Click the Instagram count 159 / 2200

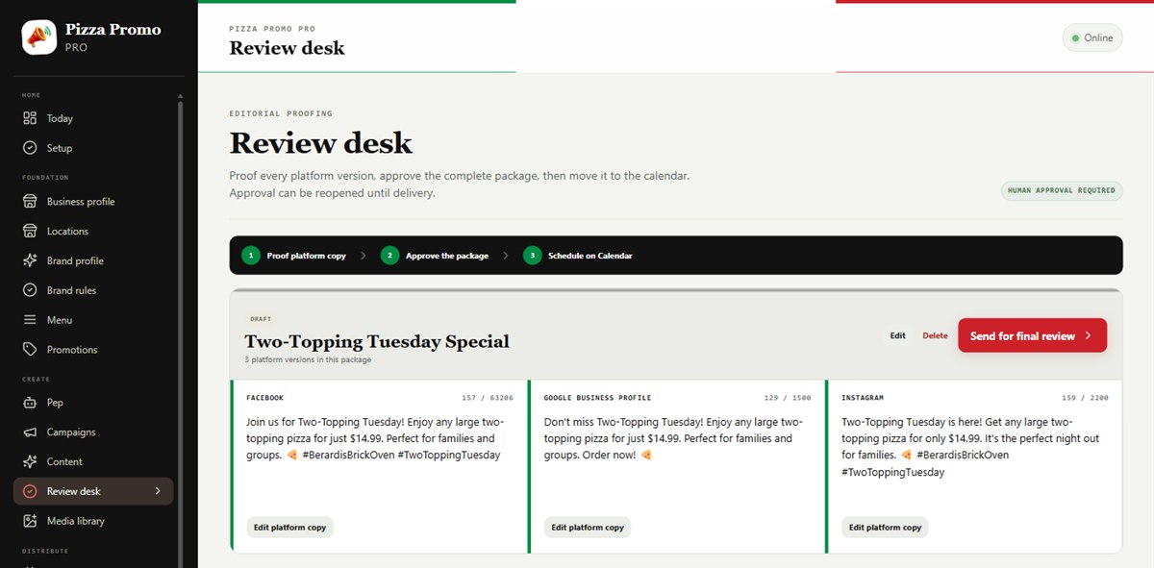[1085, 397]
